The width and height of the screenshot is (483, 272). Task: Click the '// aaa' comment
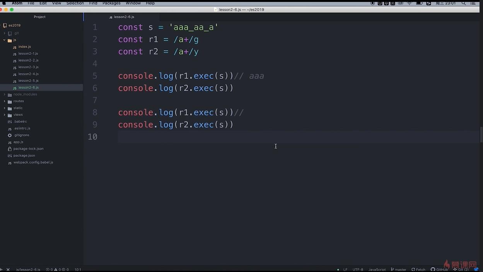coord(249,76)
